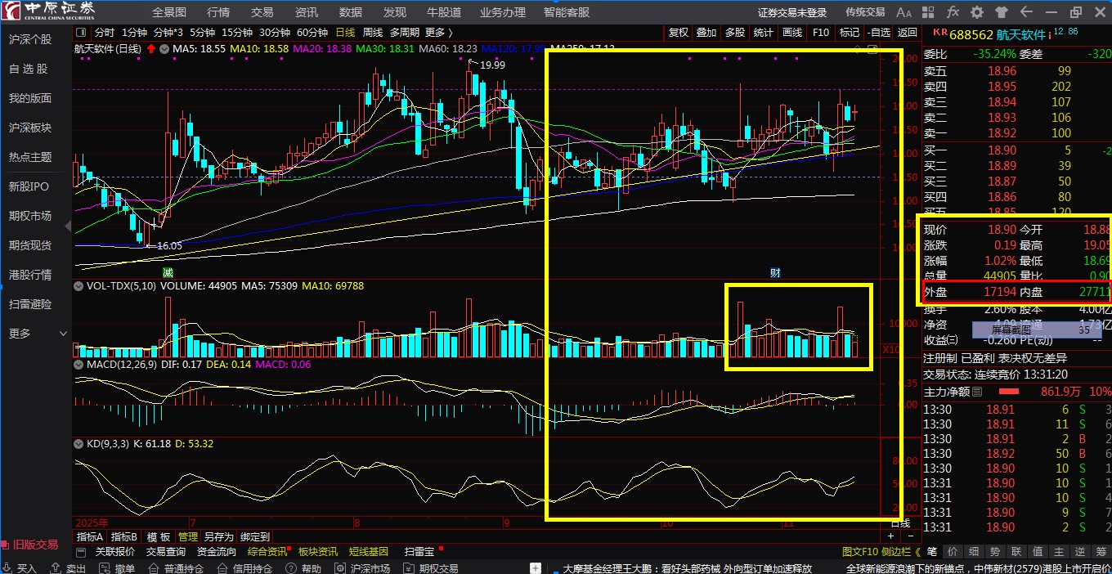Click the 复权 button
The height and width of the screenshot is (574, 1112).
(679, 33)
